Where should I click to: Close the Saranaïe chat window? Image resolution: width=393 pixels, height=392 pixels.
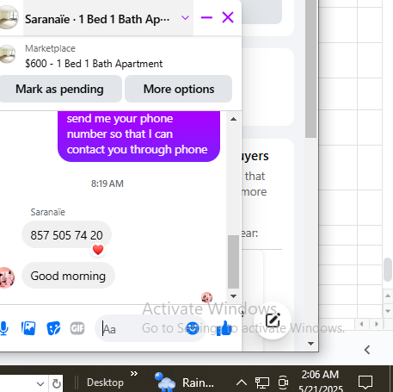pyautogui.click(x=228, y=17)
